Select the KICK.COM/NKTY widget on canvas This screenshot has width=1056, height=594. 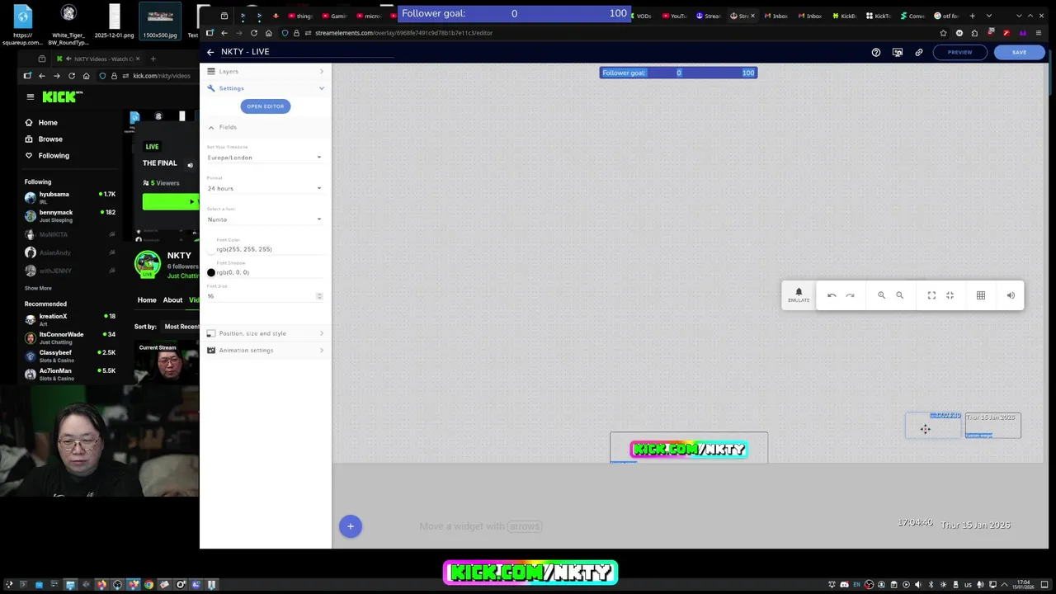(x=689, y=449)
